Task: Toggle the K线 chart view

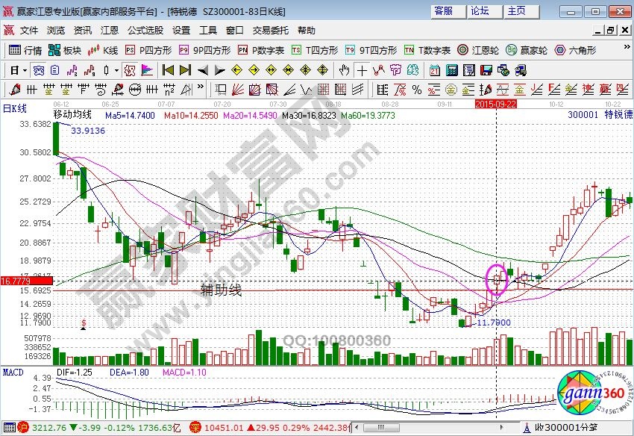Action: [103, 50]
